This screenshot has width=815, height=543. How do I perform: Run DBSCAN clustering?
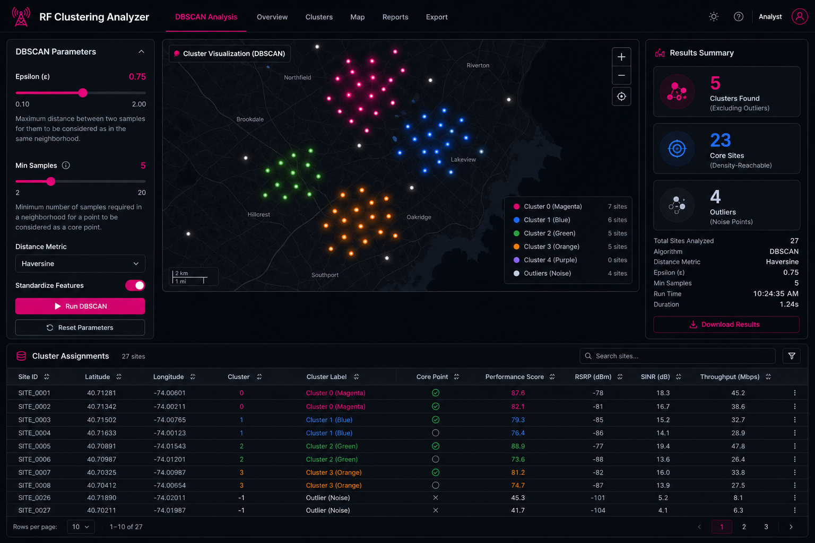pos(80,306)
